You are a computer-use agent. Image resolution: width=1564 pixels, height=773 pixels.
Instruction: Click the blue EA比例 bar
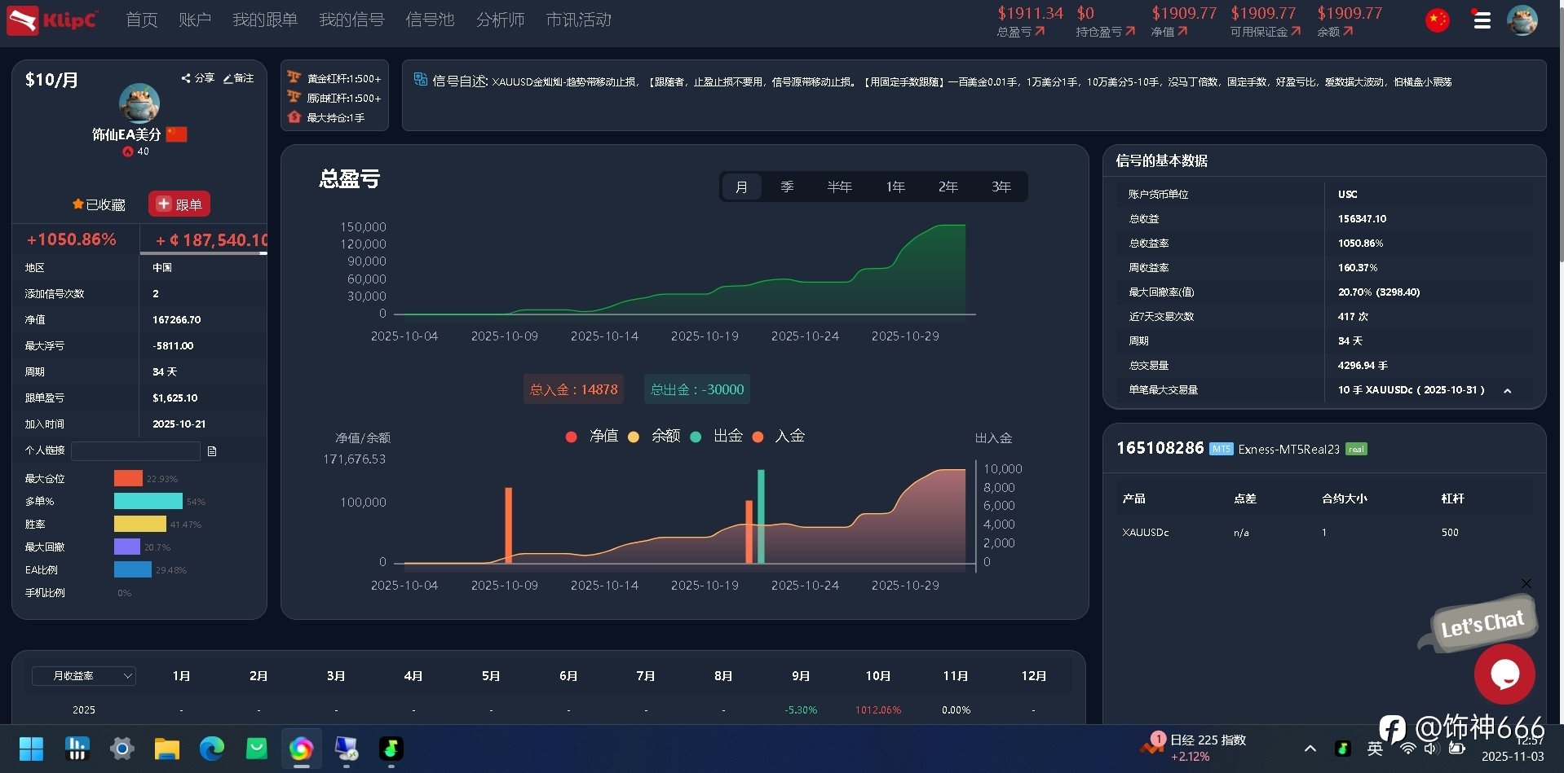(133, 569)
